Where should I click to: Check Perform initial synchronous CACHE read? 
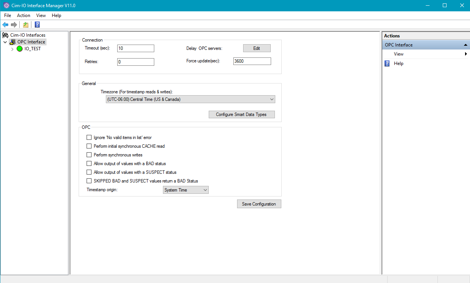(x=89, y=146)
